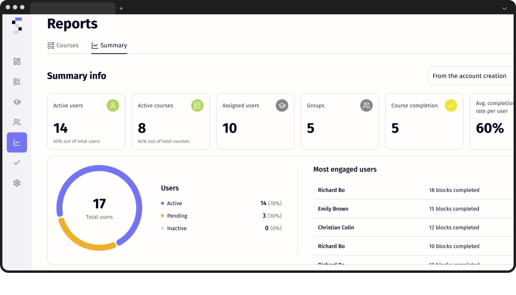Click the Assigned users summary card
516x295 pixels.
(255, 121)
